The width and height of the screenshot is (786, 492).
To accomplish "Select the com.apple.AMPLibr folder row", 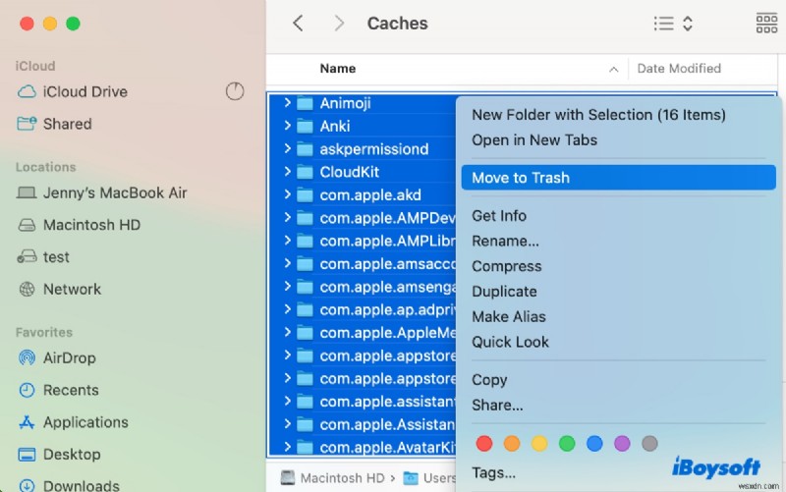I will click(362, 241).
